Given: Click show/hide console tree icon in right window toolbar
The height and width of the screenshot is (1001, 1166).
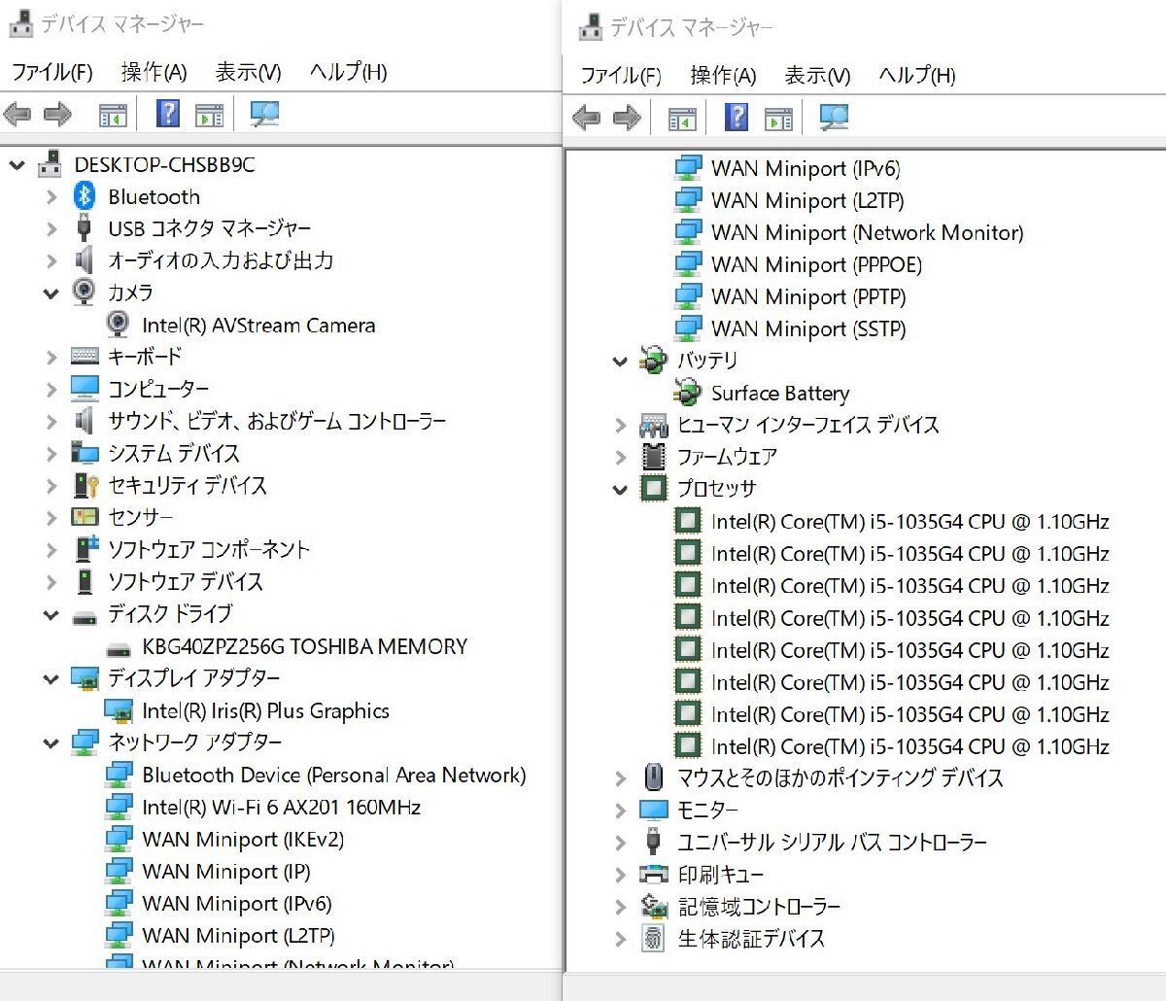Looking at the screenshot, I should coord(682,120).
